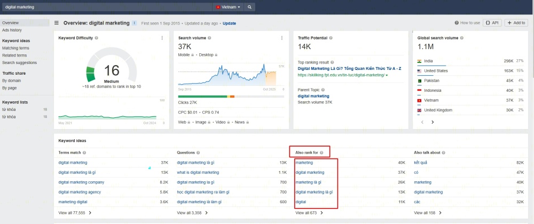Click the keyword search input field
Viewport: 534px width, 224px height.
(107, 7)
